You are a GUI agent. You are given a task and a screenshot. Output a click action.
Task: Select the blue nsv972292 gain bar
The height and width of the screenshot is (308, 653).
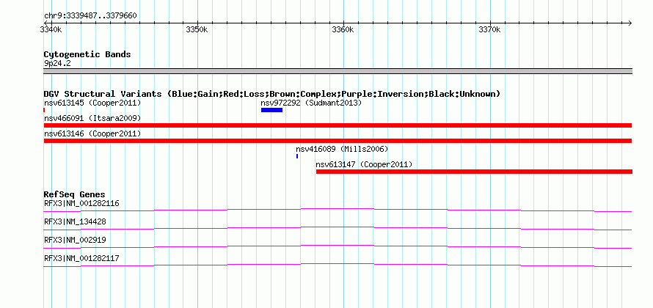click(x=271, y=110)
